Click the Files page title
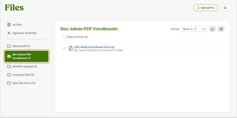Image resolution: width=237 pixels, height=118 pixels. [14, 7]
